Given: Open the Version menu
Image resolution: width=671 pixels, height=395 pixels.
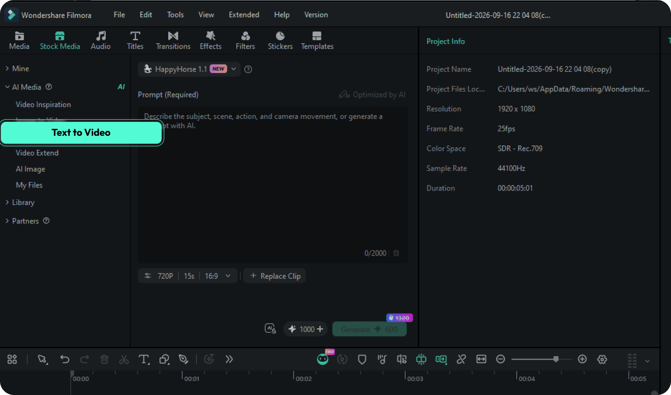Looking at the screenshot, I should point(316,15).
